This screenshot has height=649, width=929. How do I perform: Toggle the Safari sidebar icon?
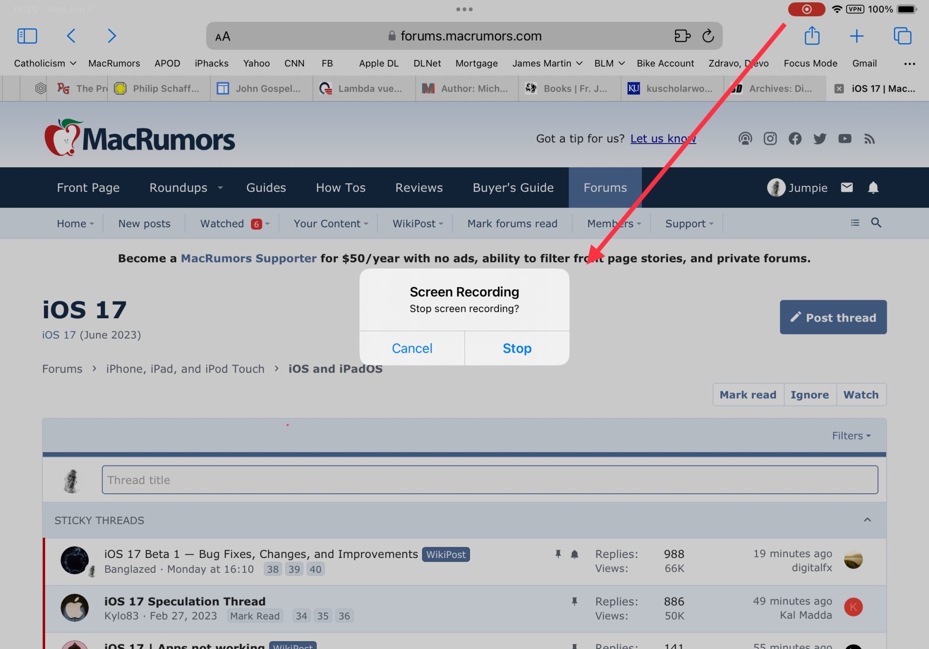point(27,36)
